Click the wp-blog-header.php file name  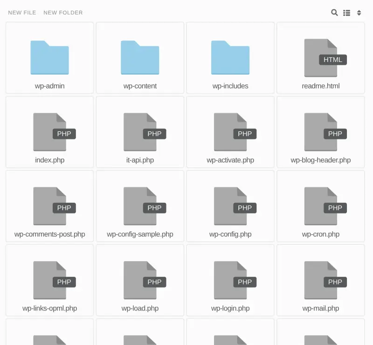321,160
